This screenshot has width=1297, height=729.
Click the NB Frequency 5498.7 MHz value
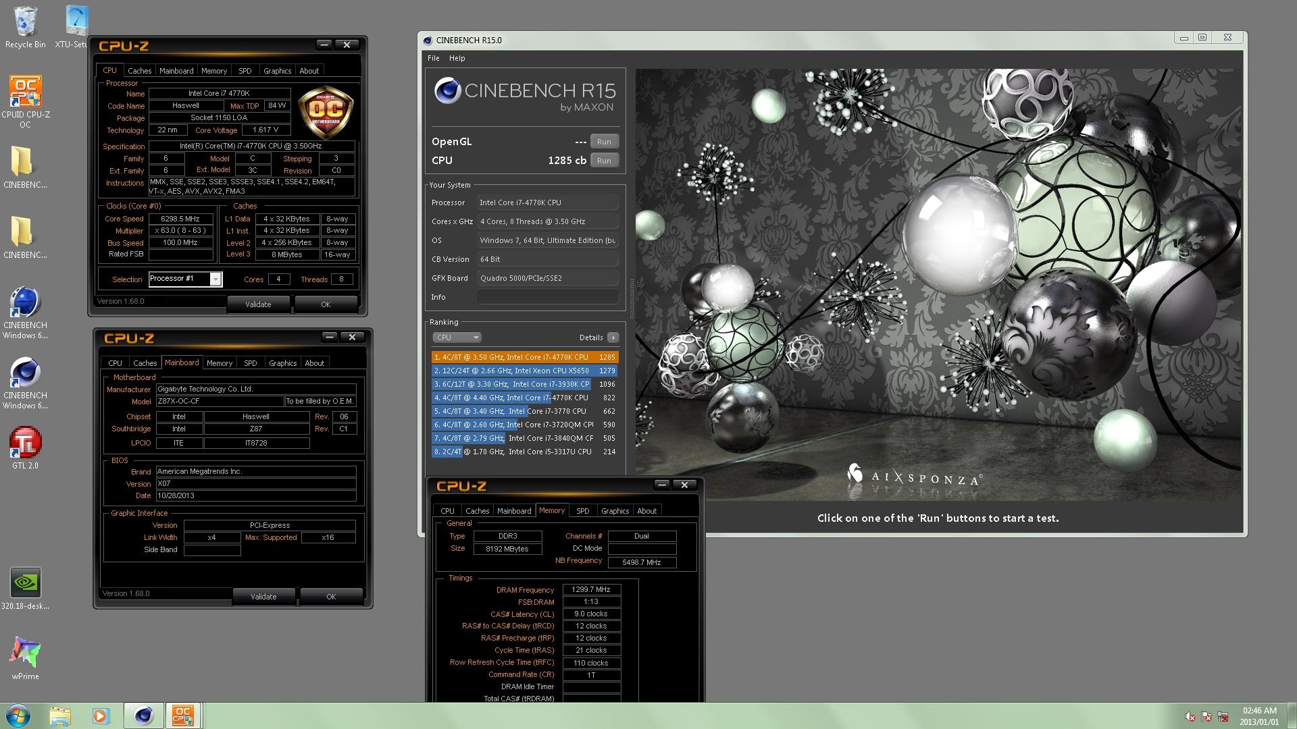642,562
